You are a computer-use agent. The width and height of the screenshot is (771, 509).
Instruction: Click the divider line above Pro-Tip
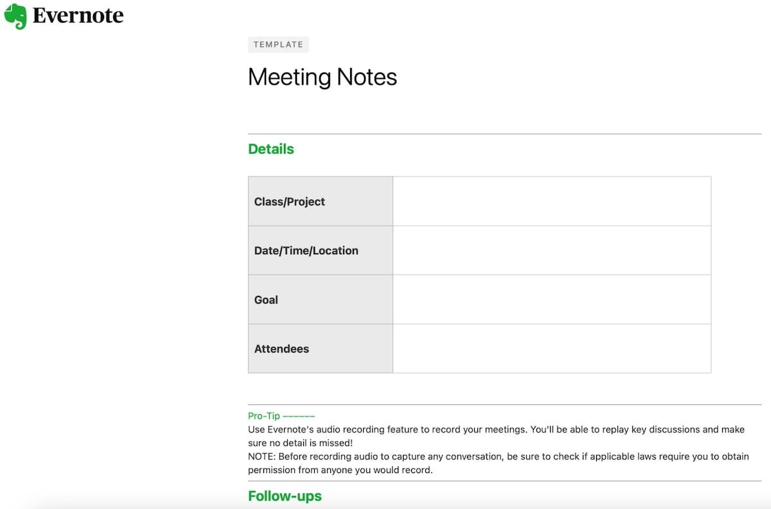[x=504, y=404]
